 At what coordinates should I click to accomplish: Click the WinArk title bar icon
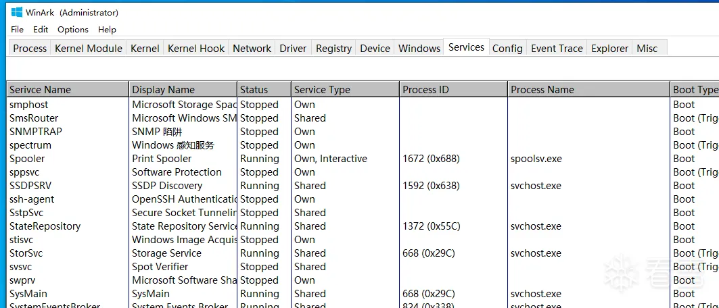tap(17, 12)
